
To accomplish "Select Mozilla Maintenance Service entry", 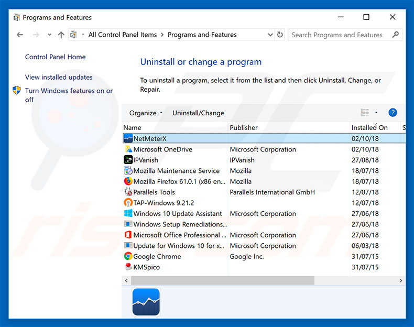I will tap(177, 170).
